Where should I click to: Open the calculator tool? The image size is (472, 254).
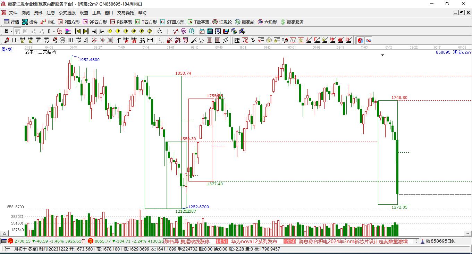210,31
